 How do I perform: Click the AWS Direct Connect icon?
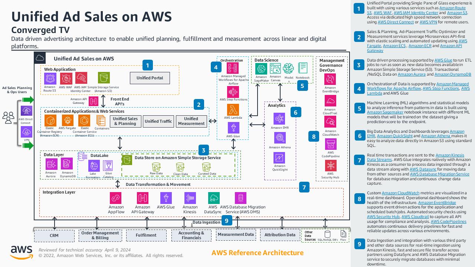click(x=26, y=111)
